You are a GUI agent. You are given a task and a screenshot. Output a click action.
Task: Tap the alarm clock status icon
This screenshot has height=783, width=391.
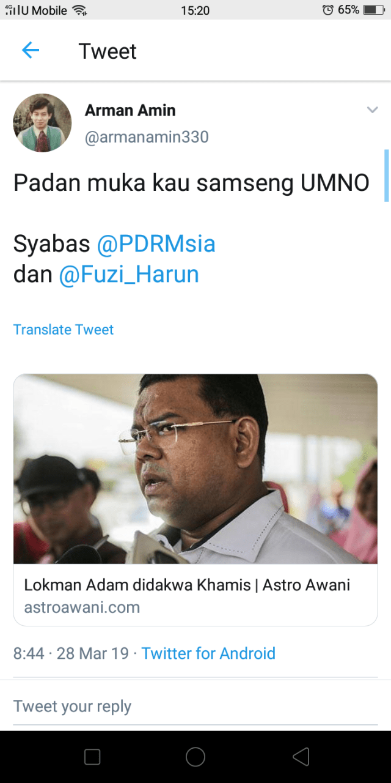click(328, 10)
